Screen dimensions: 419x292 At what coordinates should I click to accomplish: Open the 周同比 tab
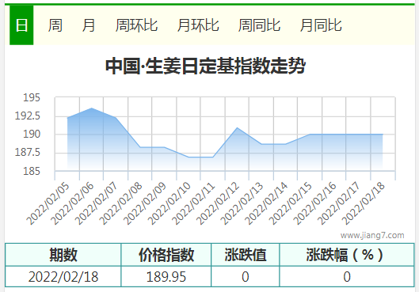click(x=259, y=25)
